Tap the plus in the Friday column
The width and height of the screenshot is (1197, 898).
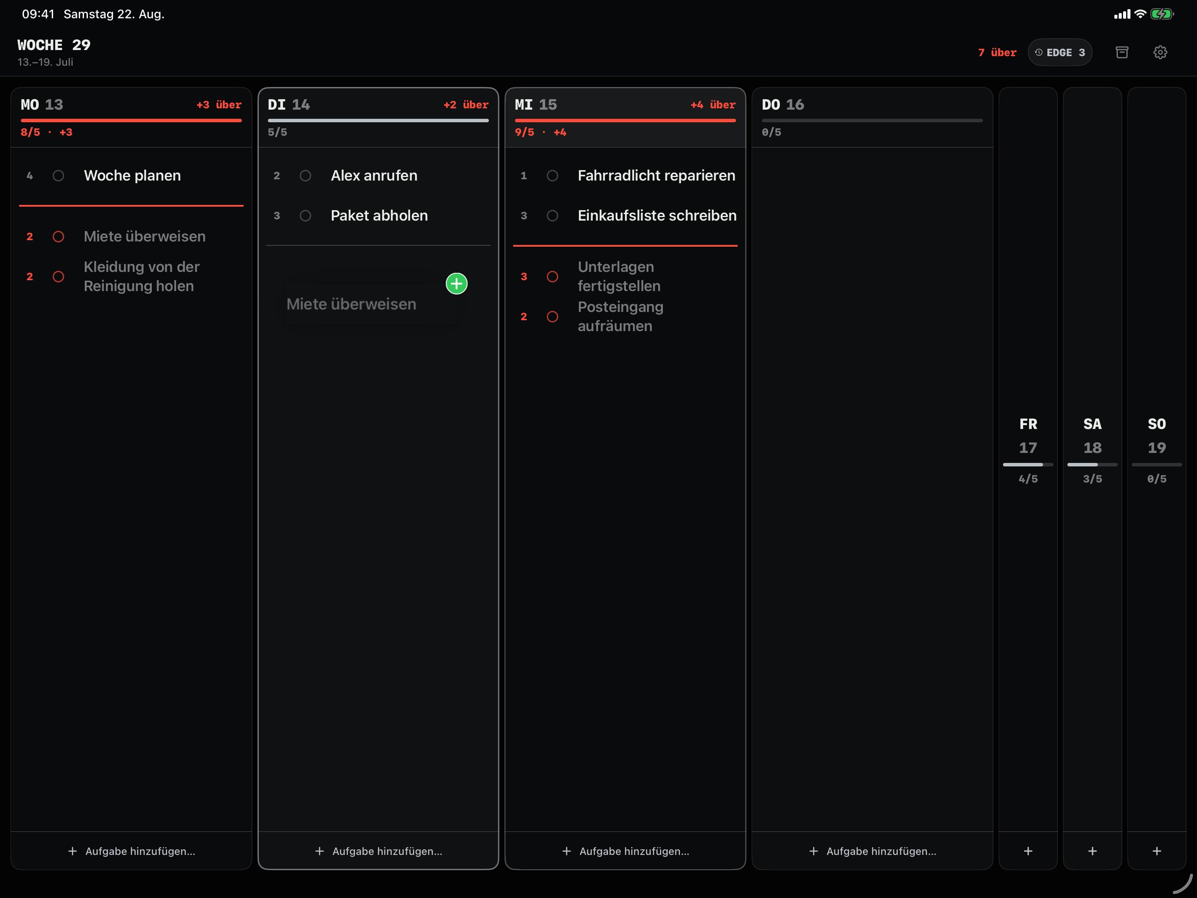1028,851
